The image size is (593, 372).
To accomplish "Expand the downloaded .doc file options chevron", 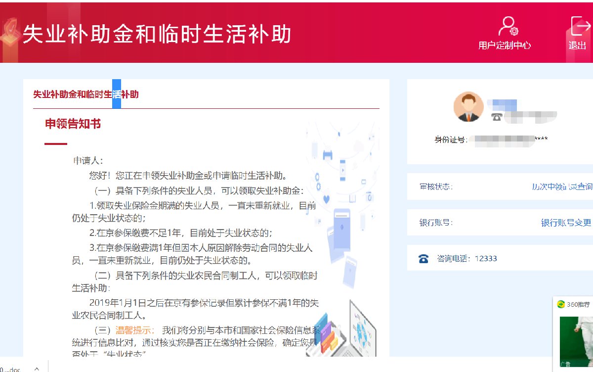I will (x=36, y=369).
